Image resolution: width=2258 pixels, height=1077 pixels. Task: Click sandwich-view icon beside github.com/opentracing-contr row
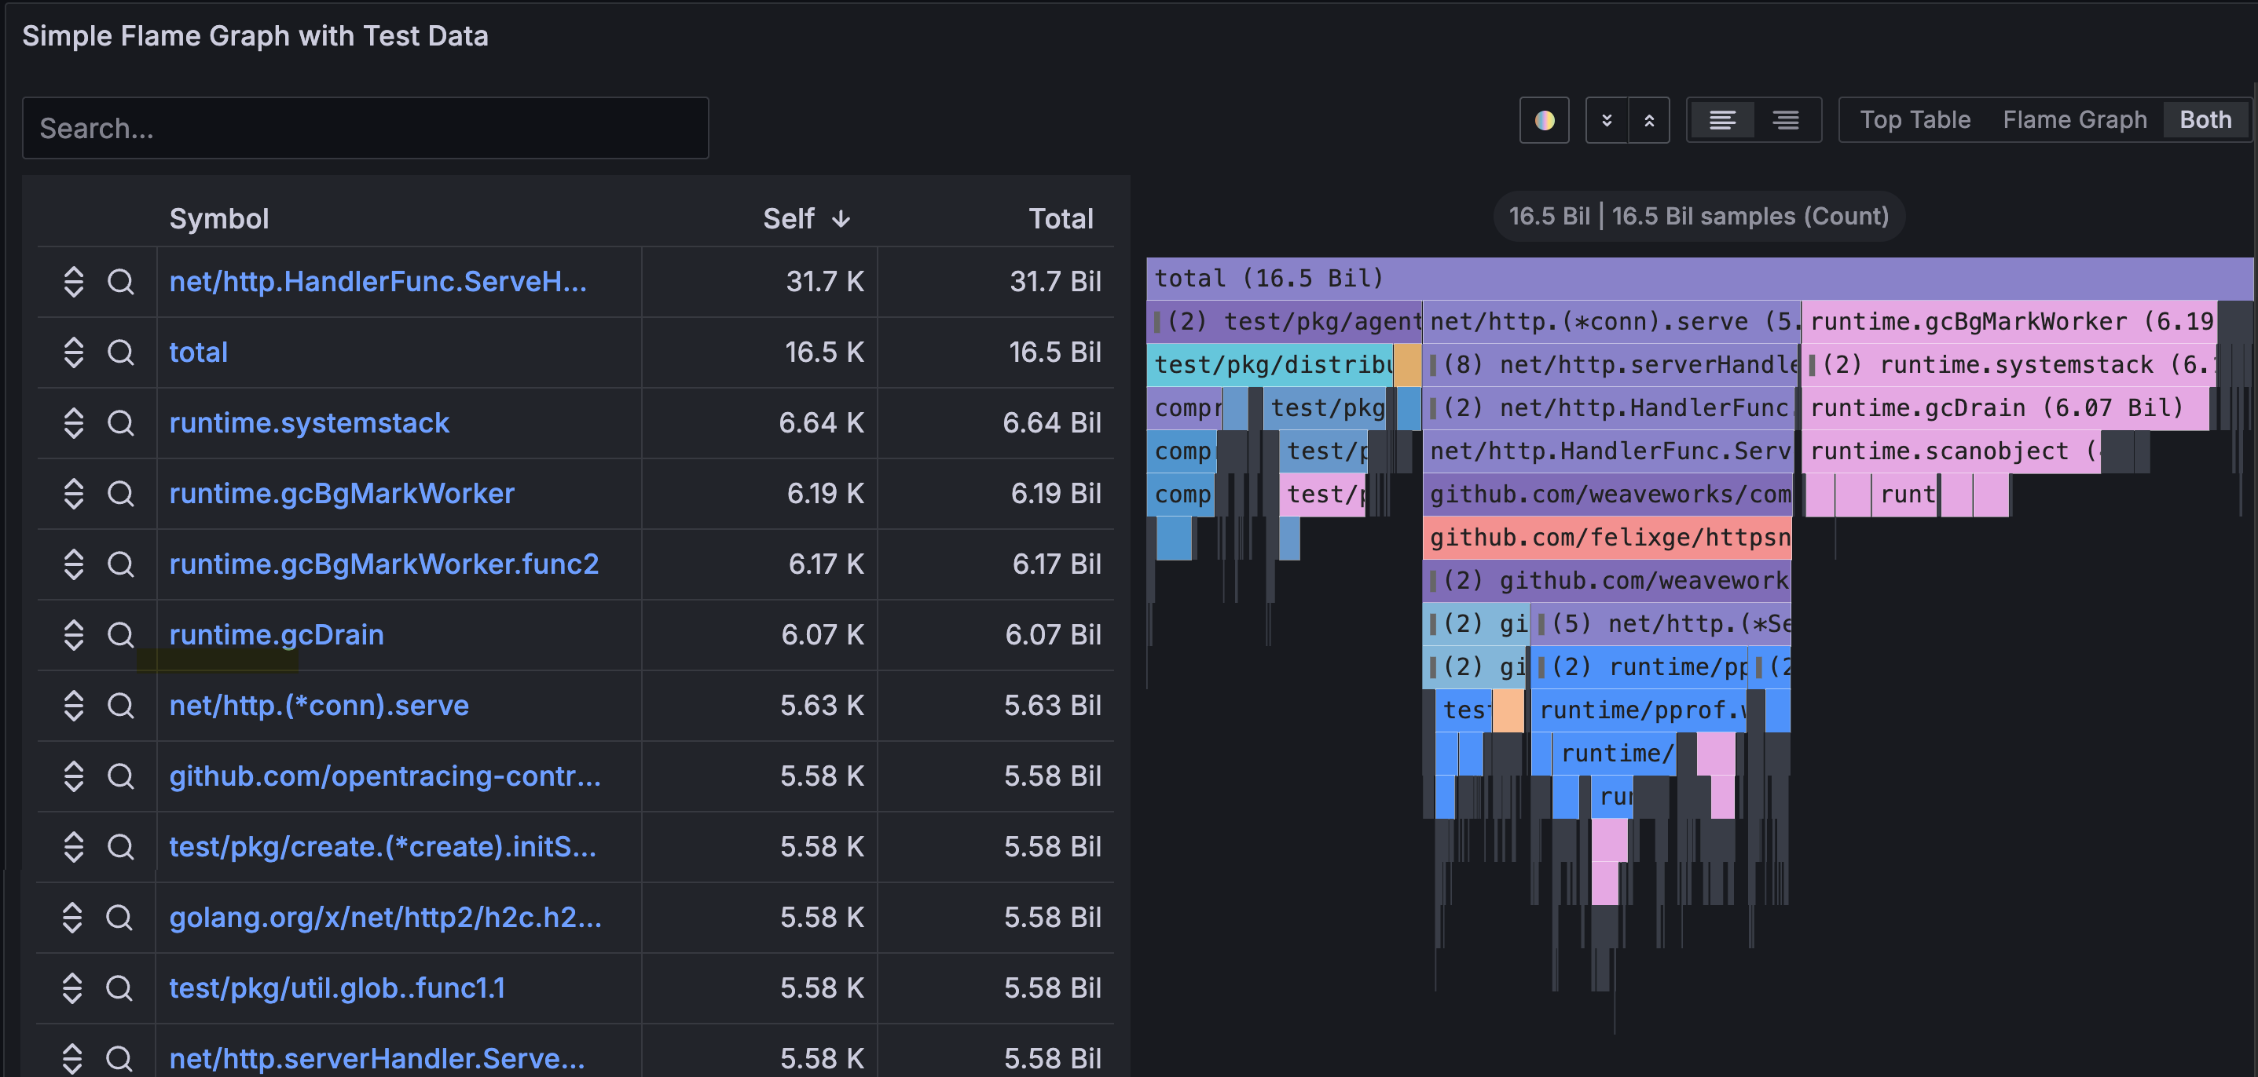pos(74,776)
